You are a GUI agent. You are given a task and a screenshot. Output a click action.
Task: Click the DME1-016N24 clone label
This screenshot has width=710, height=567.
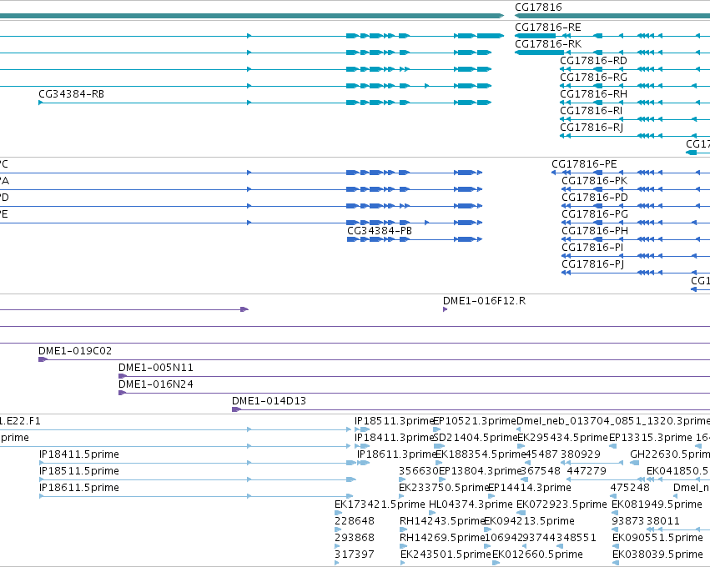[x=156, y=384]
